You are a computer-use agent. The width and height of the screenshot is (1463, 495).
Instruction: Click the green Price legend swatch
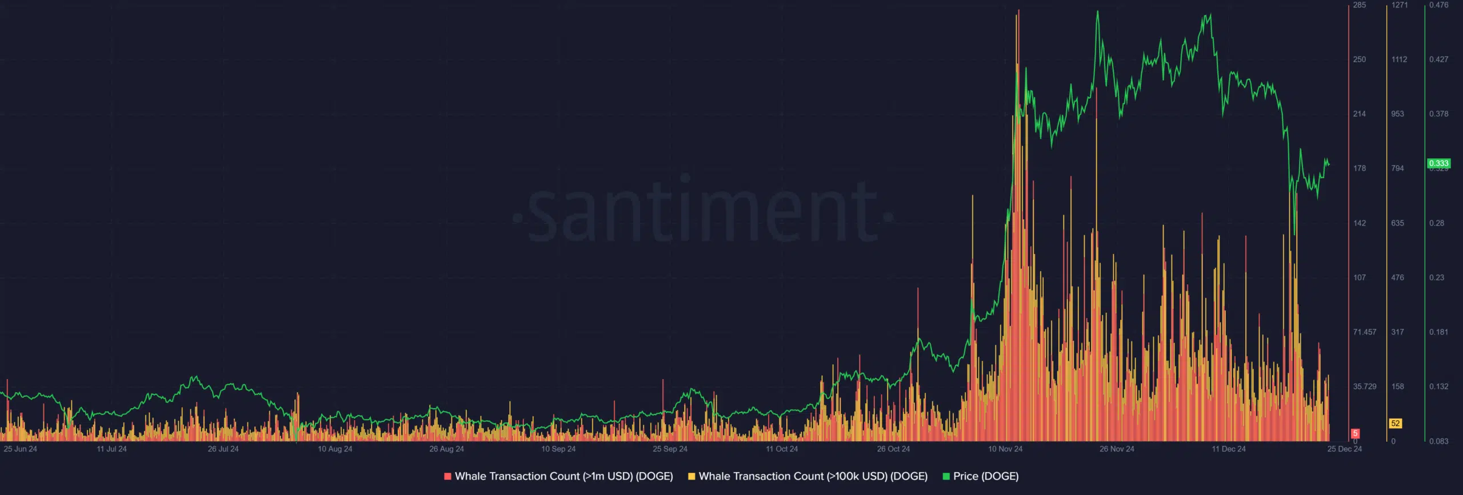(946, 476)
